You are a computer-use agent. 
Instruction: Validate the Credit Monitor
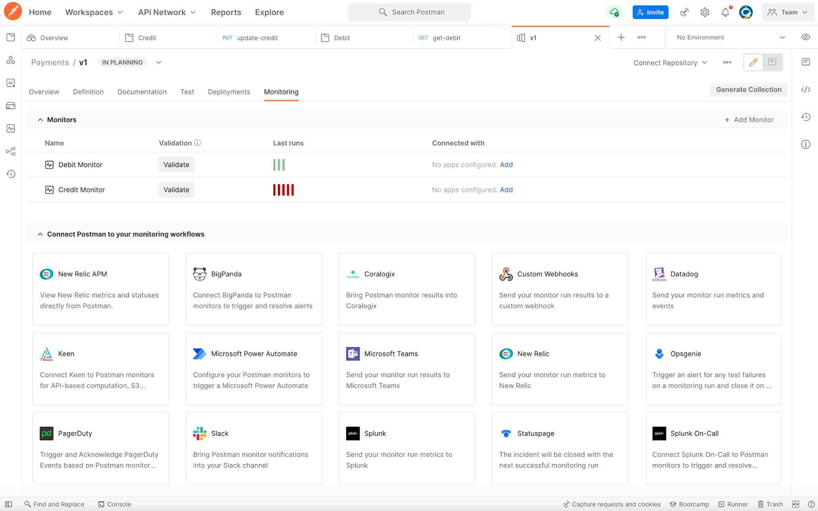176,190
